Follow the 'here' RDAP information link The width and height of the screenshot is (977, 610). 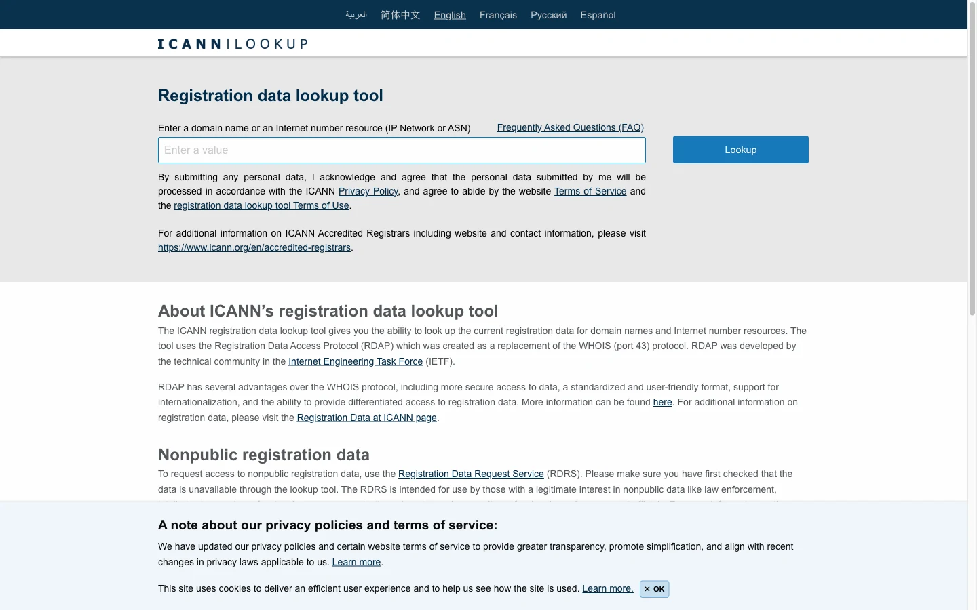coord(662,402)
